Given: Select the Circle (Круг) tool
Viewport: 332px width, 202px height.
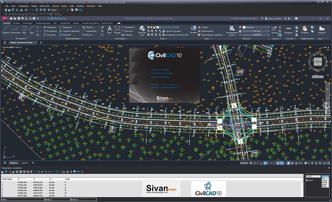Looking at the screenshot, I should (x=24, y=30).
